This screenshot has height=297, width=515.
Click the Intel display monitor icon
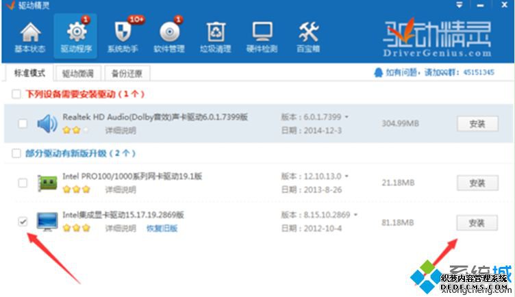click(x=47, y=222)
